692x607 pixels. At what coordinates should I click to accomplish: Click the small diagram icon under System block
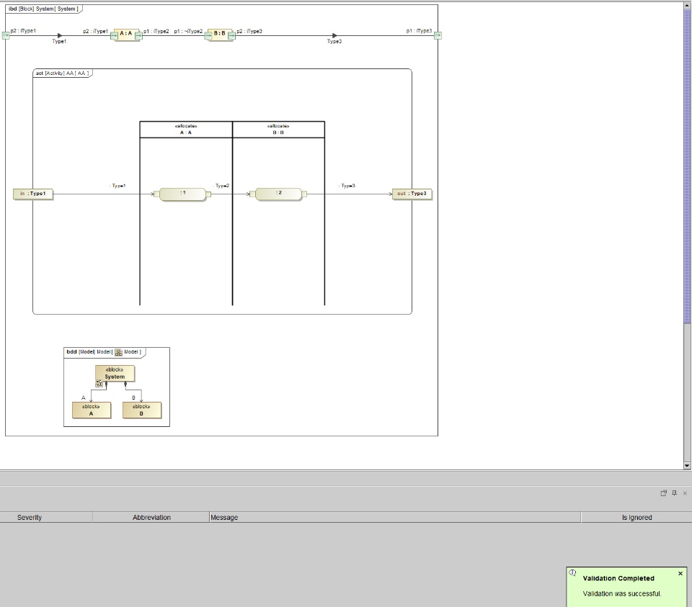click(99, 384)
